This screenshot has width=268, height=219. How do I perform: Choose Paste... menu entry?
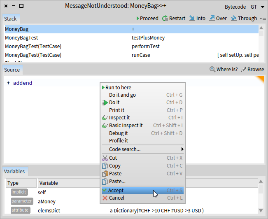click(x=142, y=182)
